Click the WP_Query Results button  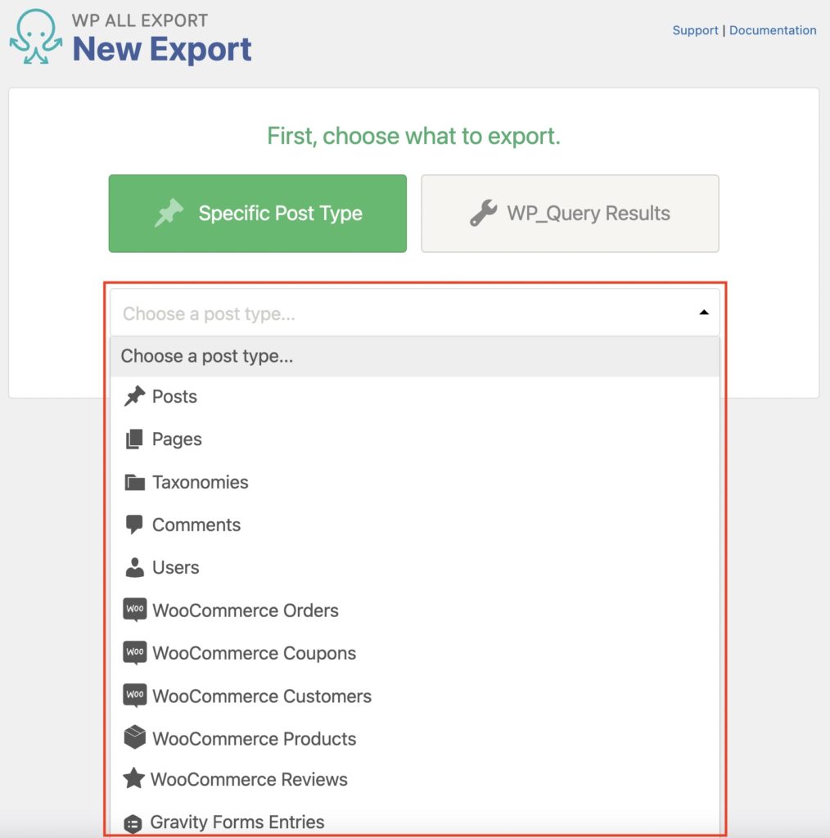coord(569,213)
